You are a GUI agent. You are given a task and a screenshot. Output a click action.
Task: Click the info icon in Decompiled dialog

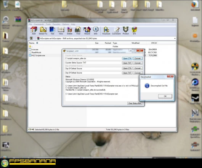(147, 86)
